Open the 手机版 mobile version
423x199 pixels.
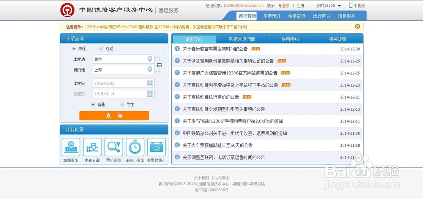point(357,5)
